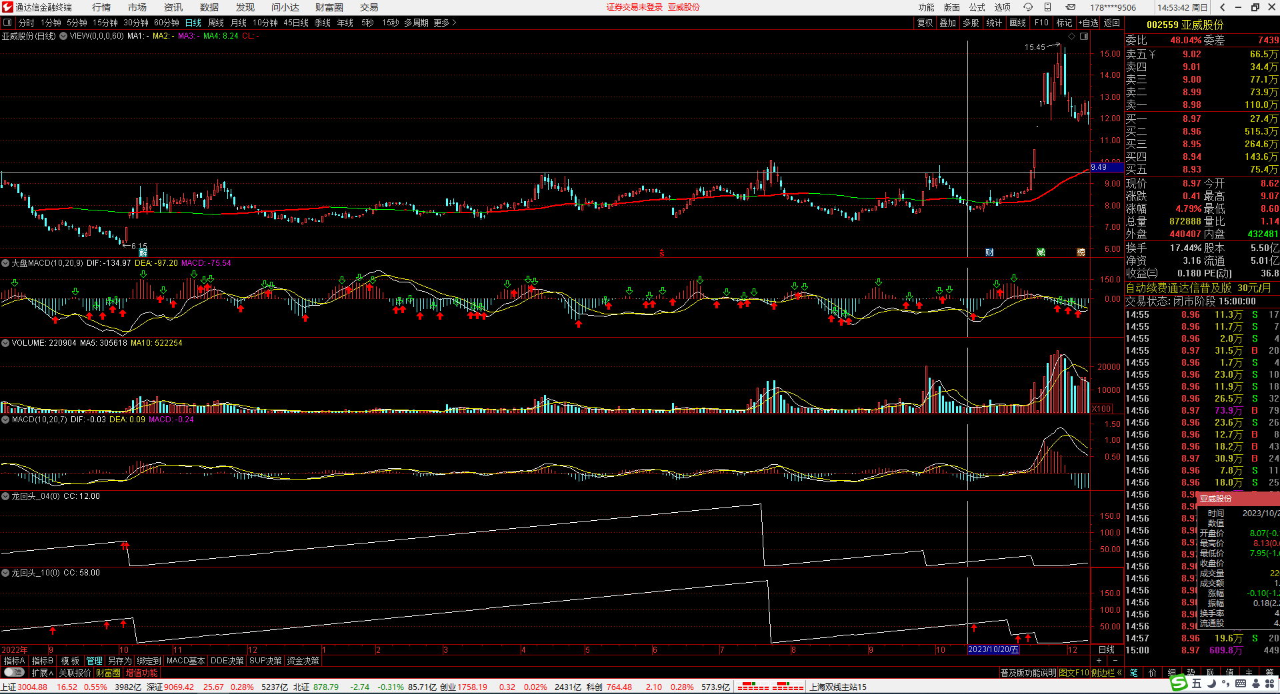Image resolution: width=1280 pixels, height=694 pixels.
Task: Select the 笔 tick detail tab
Action: click(x=1133, y=673)
